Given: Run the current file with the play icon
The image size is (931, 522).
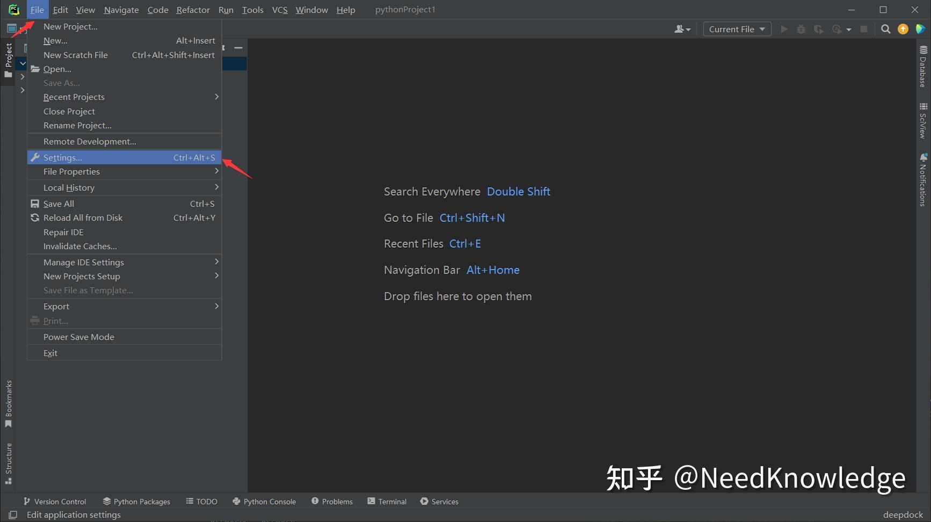Looking at the screenshot, I should (784, 28).
